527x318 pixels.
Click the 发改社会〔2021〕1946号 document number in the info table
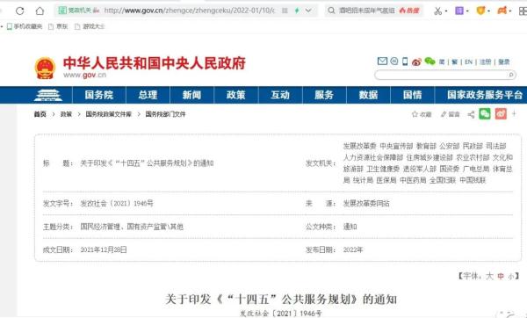point(117,204)
